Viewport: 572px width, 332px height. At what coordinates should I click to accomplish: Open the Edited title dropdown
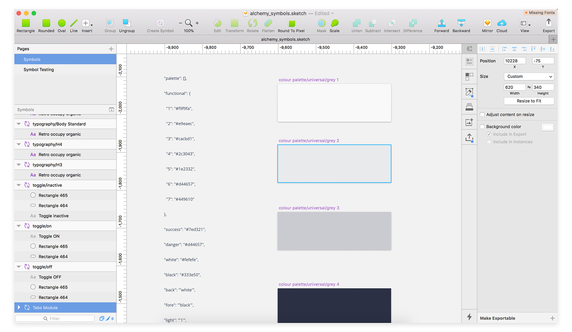click(x=324, y=13)
